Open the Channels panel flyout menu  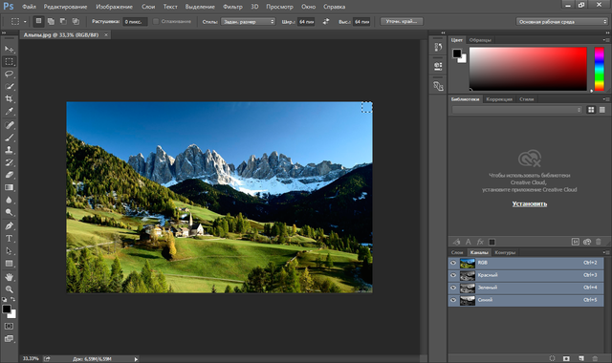click(x=605, y=252)
